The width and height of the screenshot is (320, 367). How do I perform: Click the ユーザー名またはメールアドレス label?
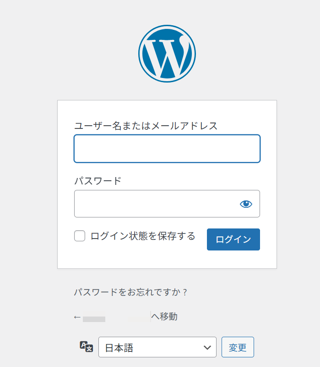pyautogui.click(x=146, y=126)
